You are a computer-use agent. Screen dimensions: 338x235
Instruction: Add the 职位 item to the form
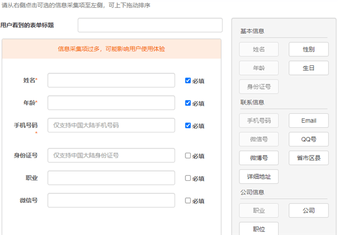pyautogui.click(x=259, y=229)
